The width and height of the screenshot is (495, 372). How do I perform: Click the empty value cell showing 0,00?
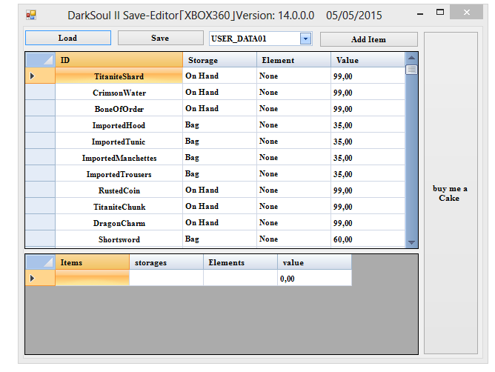point(314,279)
